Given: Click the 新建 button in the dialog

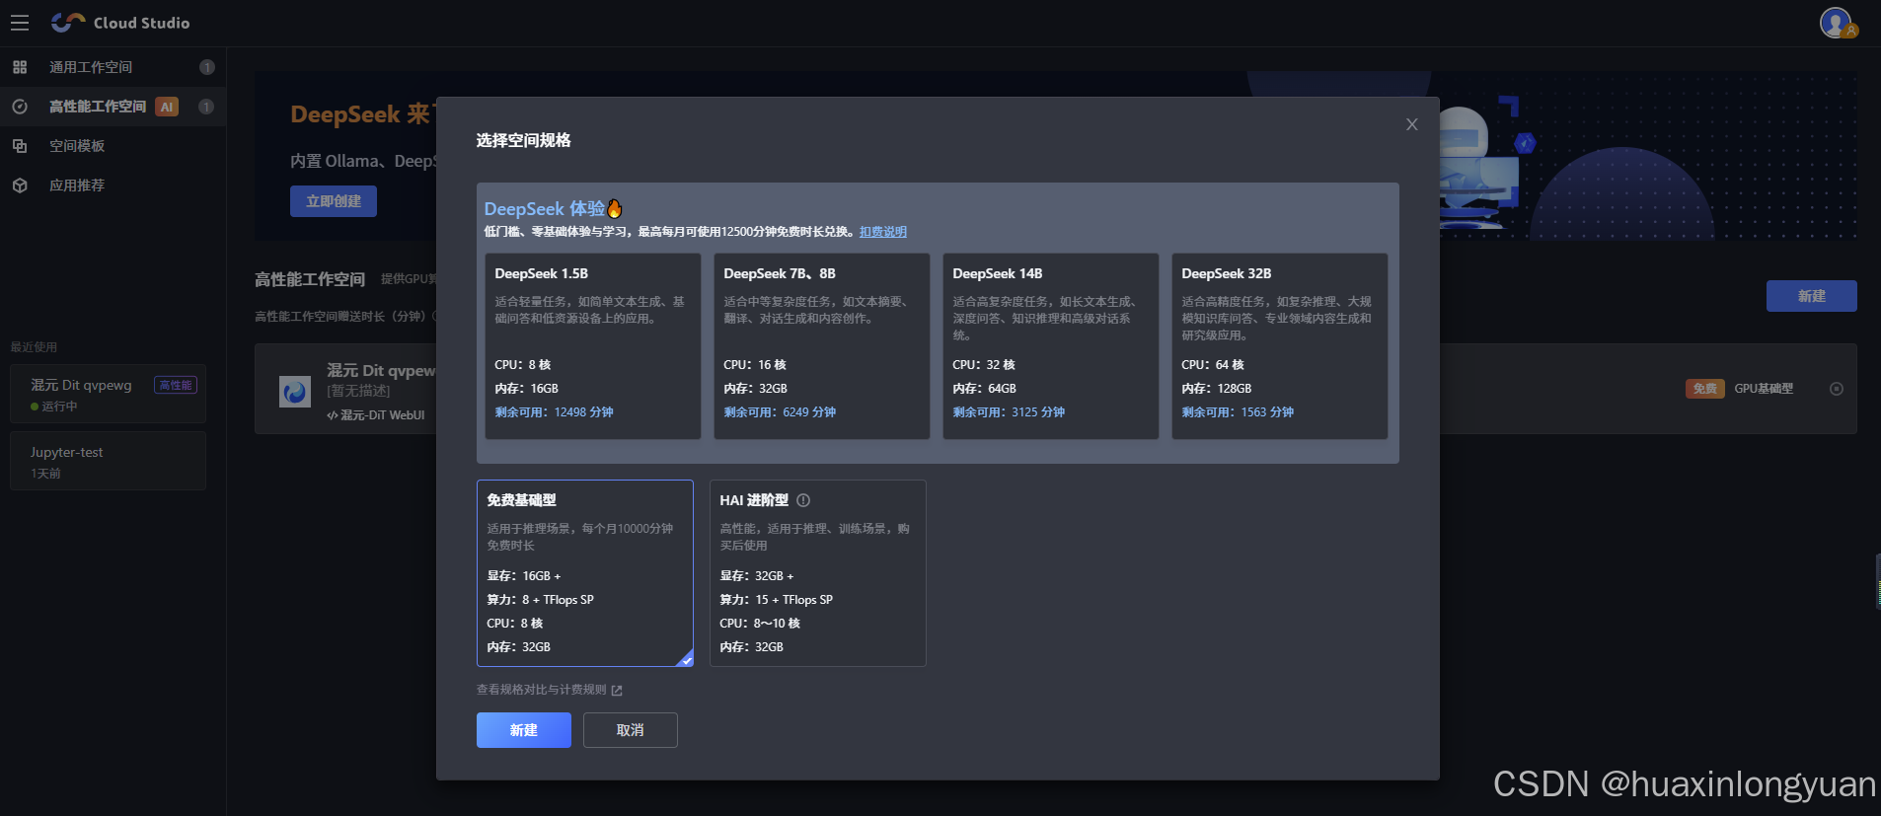Looking at the screenshot, I should pos(524,730).
